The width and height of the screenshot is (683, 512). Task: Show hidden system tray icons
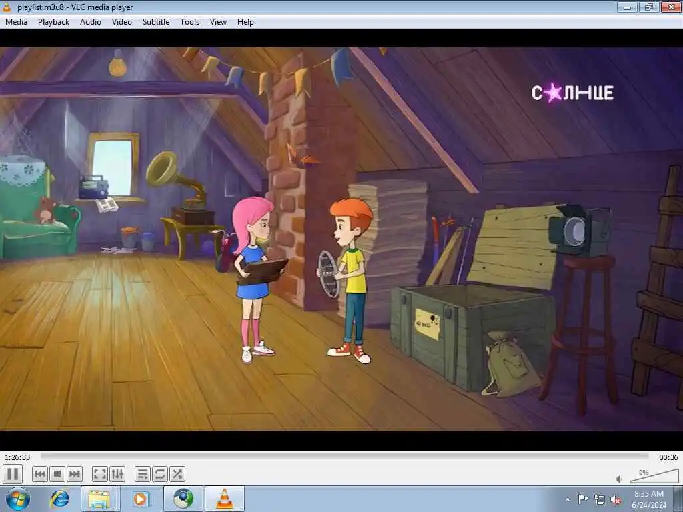click(x=567, y=499)
